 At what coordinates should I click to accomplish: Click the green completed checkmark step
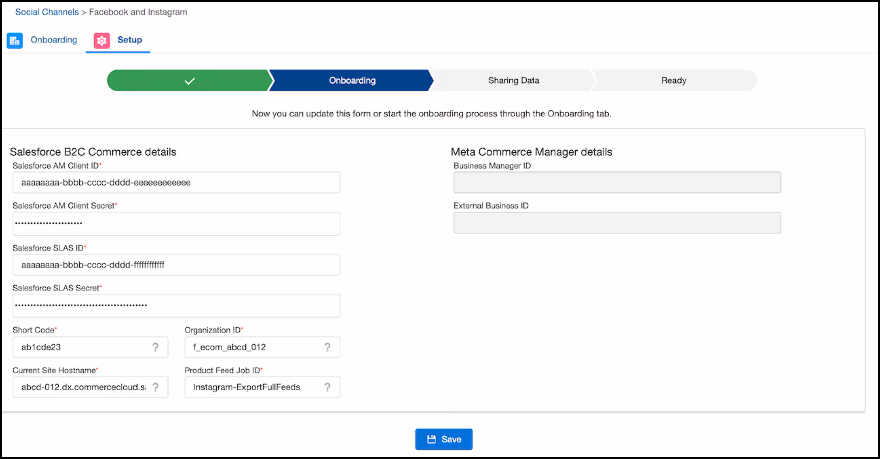point(189,81)
